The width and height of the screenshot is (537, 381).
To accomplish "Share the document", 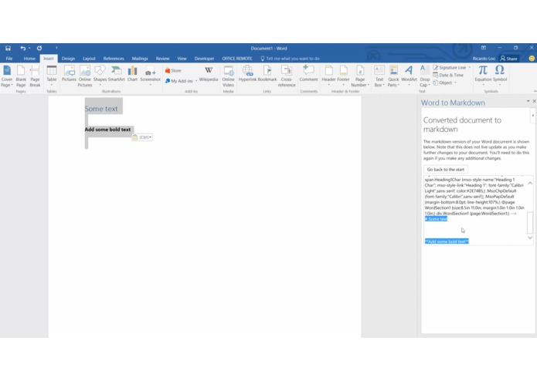I will point(509,59).
